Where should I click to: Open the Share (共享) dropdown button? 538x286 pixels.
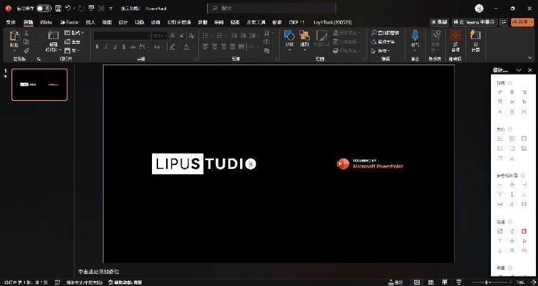click(x=523, y=22)
